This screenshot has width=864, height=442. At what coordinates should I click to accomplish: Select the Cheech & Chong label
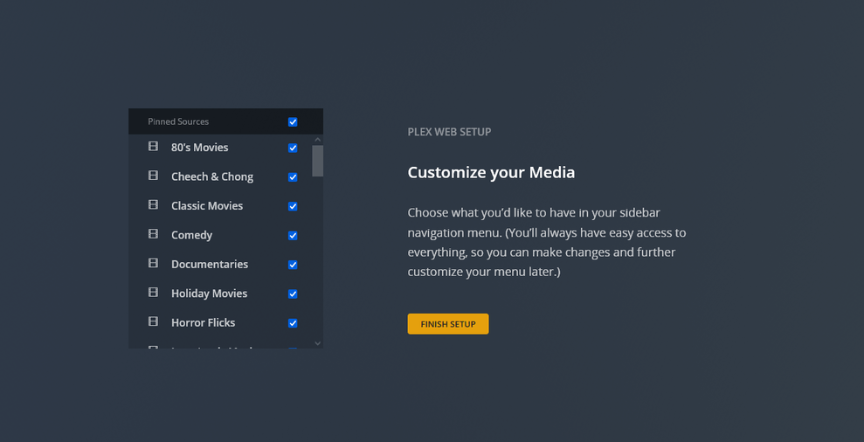click(x=212, y=176)
